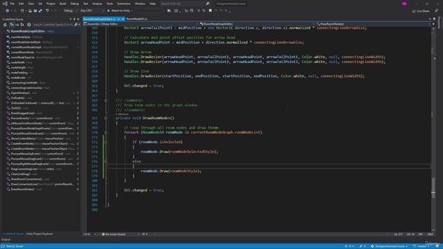This screenshot has width=443, height=249.
Task: Click Attach to Unity button
Action: 118,11
